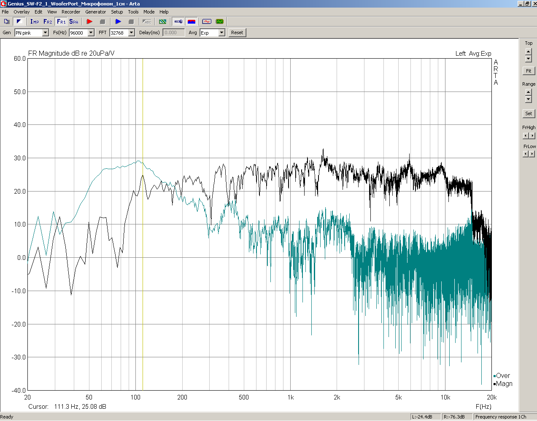Expand the Fs(Hz) sample rate dropdown
537x421 pixels.
(x=91, y=33)
